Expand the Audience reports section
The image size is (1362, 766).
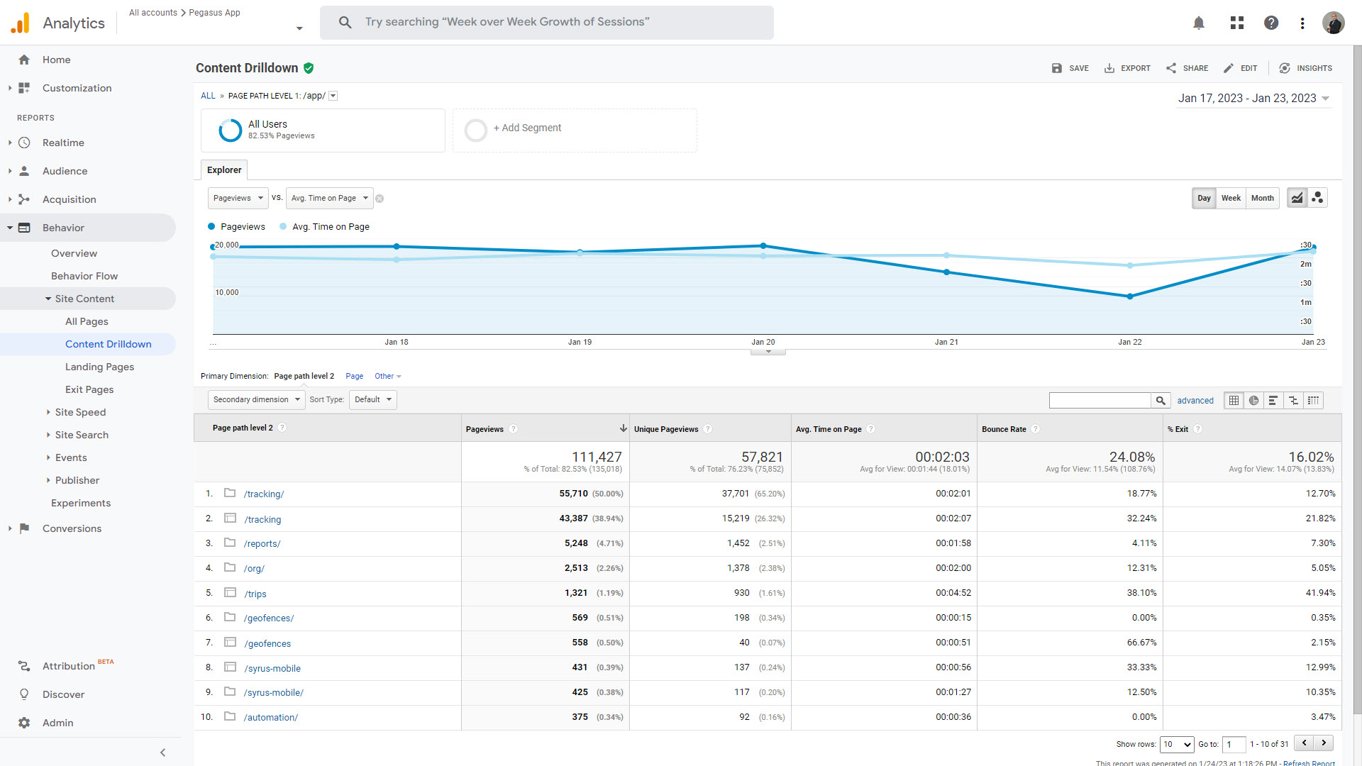click(10, 171)
